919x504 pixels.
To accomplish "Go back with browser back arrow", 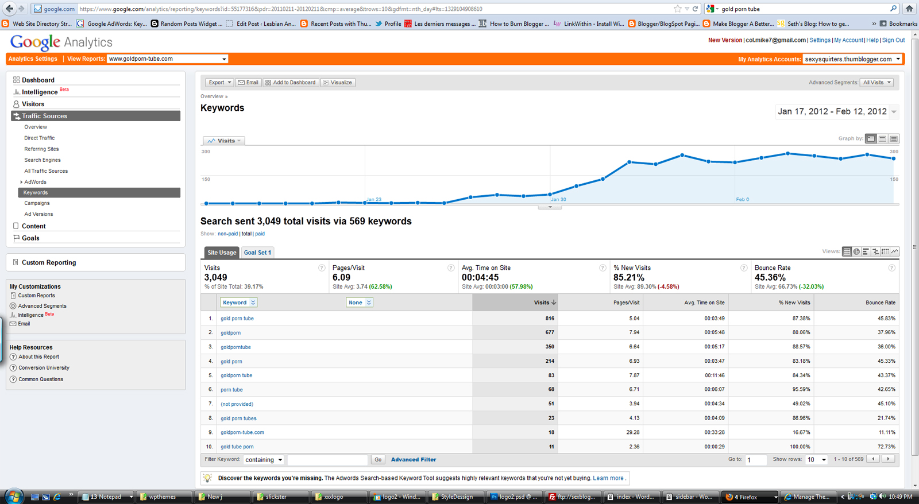I will (x=9, y=9).
